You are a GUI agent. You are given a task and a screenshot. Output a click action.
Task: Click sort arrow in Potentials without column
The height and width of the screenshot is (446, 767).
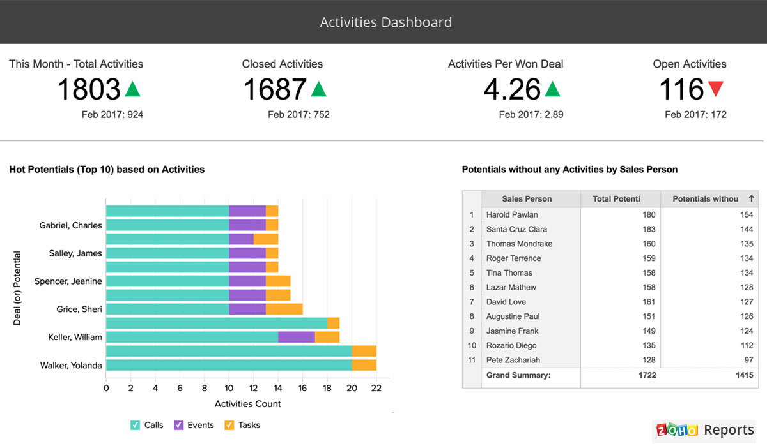coord(751,199)
